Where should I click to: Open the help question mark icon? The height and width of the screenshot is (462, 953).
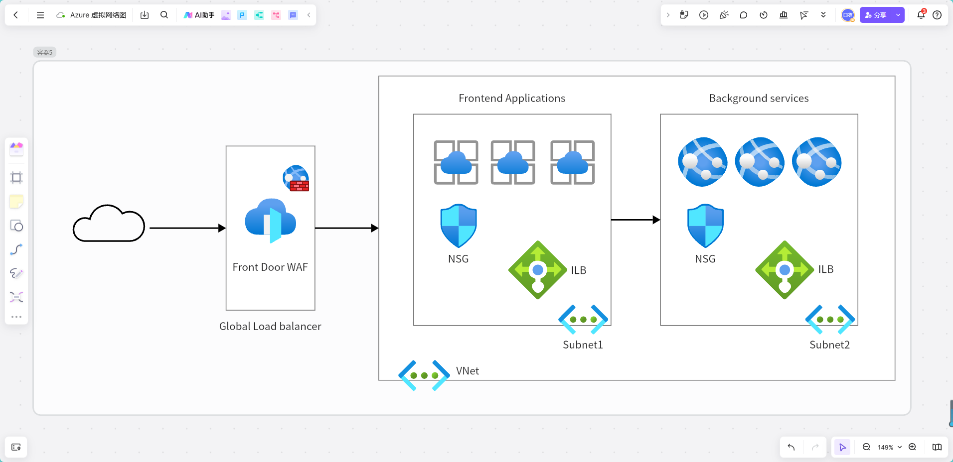(x=937, y=15)
